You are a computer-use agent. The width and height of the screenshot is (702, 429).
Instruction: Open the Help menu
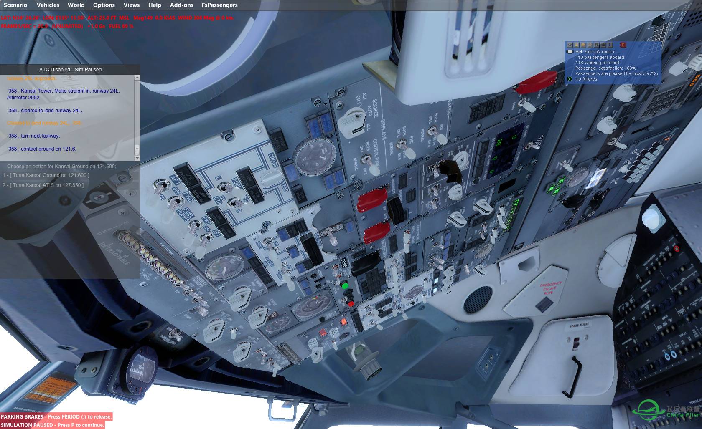coord(155,5)
